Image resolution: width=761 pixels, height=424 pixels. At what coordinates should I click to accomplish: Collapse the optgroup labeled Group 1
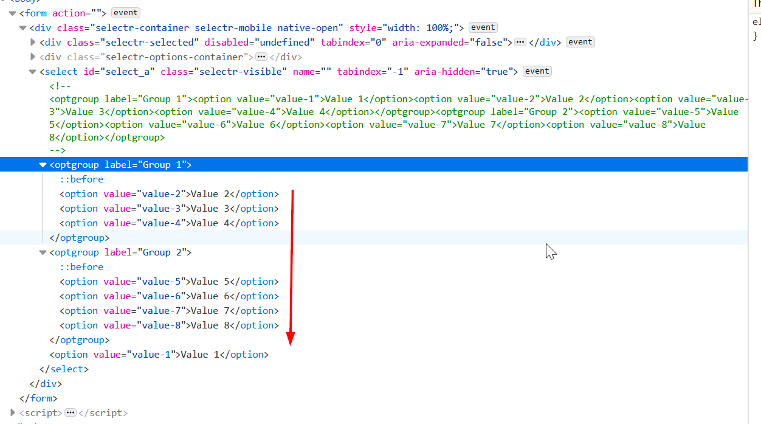point(42,164)
